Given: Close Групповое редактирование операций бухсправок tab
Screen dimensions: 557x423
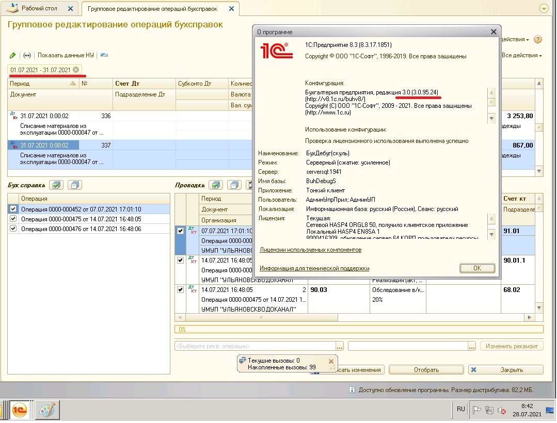Looking at the screenshot, I should 231,9.
